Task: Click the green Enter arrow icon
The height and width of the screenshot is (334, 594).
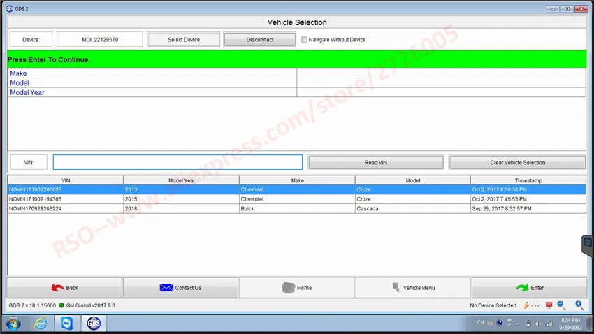Action: tap(523, 288)
